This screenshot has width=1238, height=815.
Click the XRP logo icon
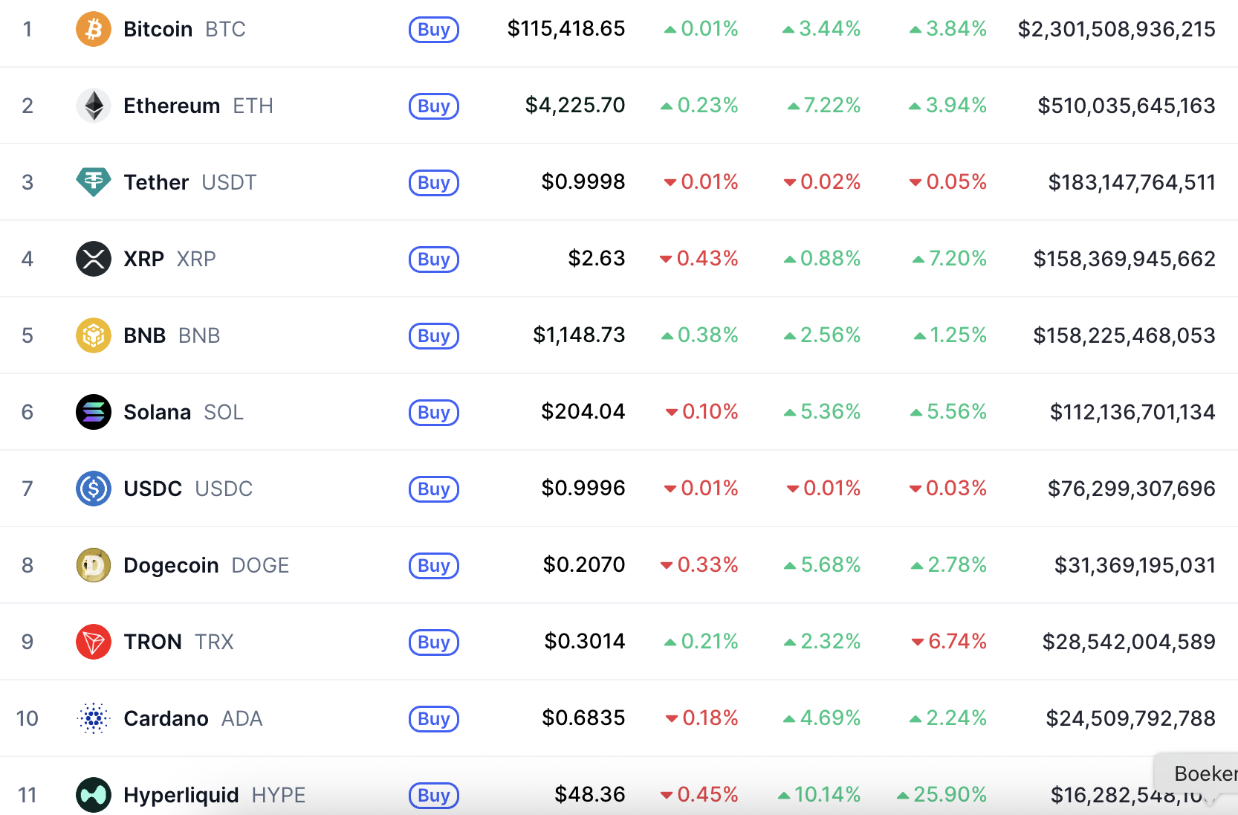pos(94,259)
